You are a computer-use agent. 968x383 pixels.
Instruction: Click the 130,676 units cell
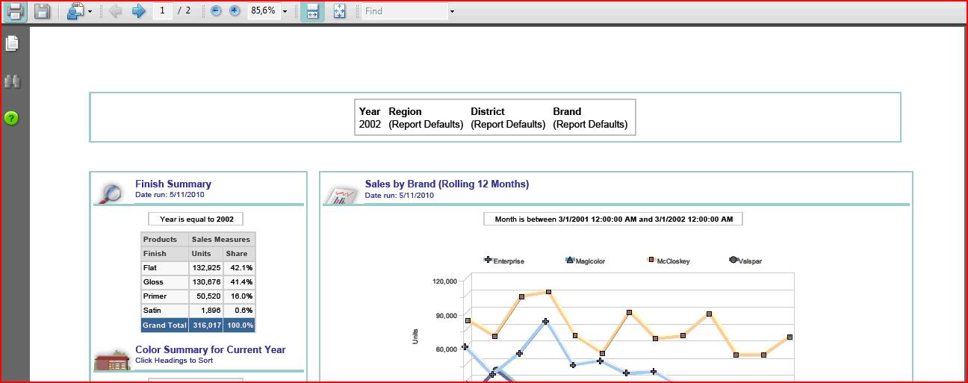pyautogui.click(x=206, y=281)
